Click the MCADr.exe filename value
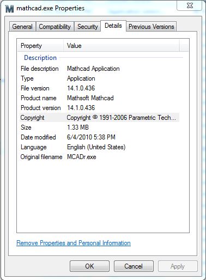The height and width of the screenshot is (280, 206). (82, 157)
